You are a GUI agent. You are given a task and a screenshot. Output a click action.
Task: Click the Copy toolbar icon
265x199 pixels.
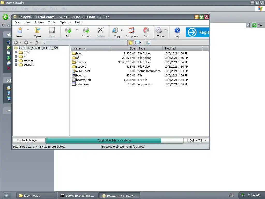(x=117, y=32)
